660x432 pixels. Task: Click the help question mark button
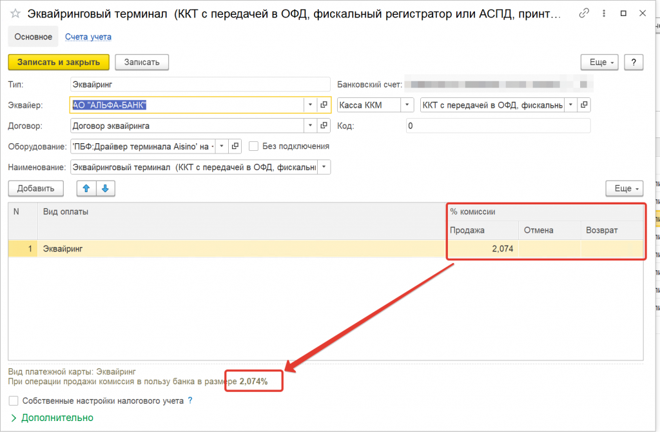(634, 62)
